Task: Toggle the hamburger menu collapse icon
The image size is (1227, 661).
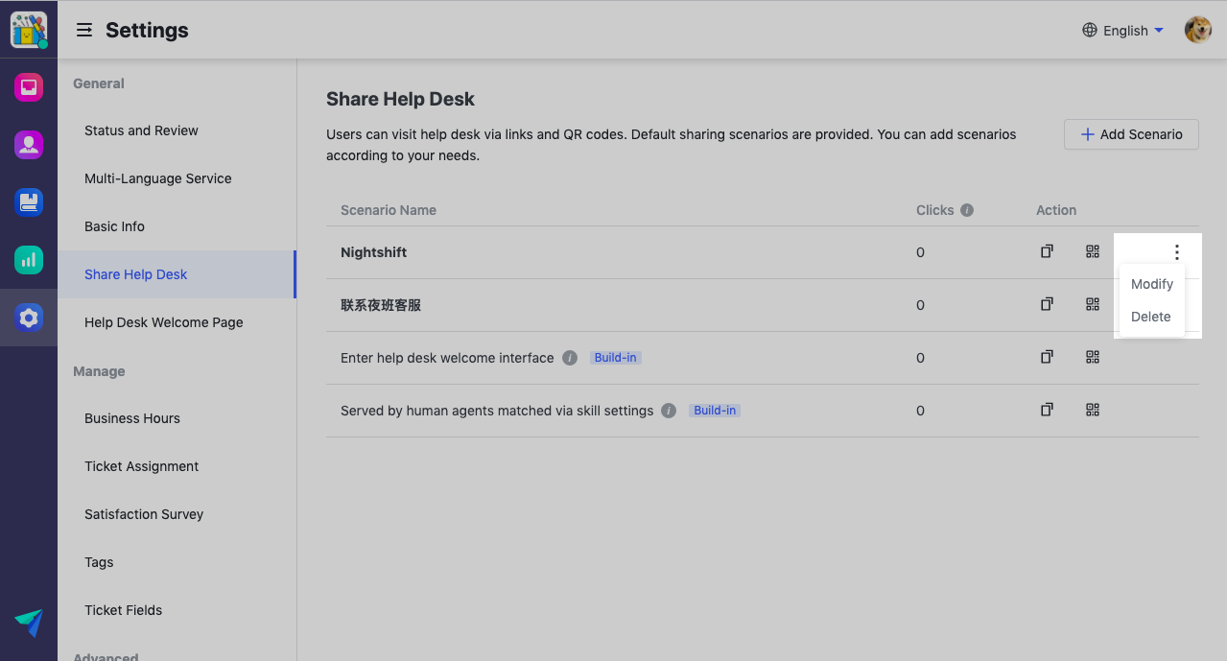Action: (x=84, y=31)
